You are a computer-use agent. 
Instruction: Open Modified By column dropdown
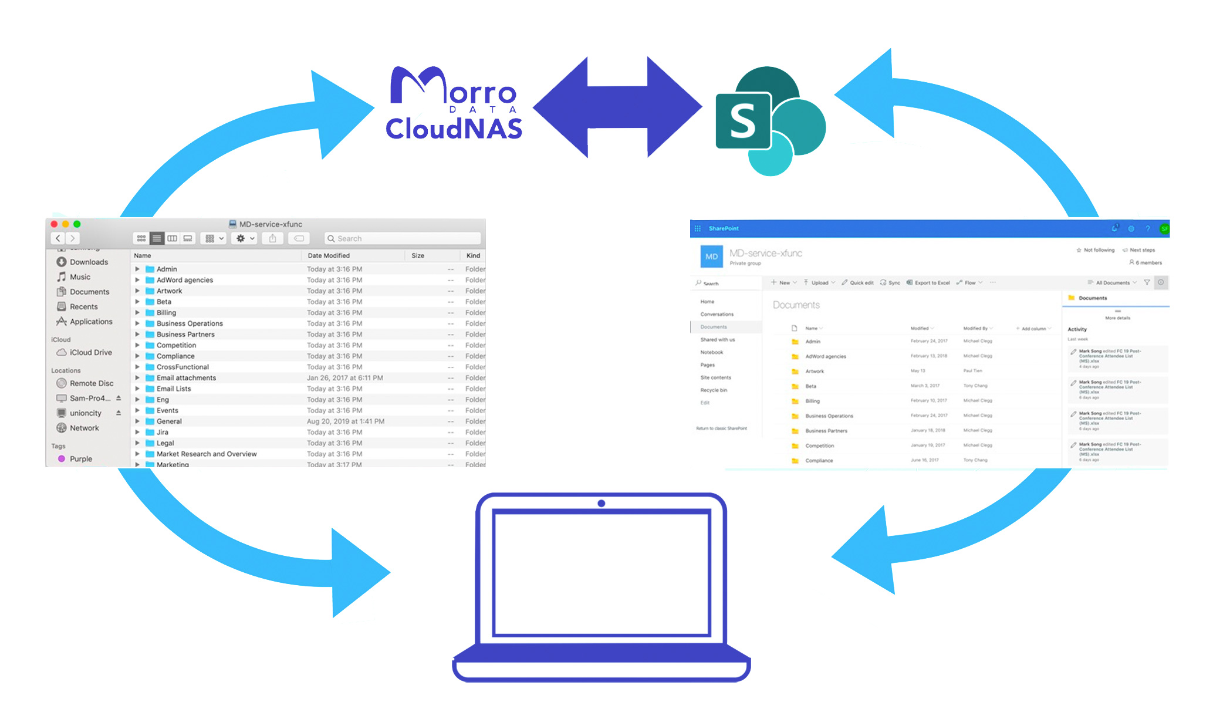(978, 328)
